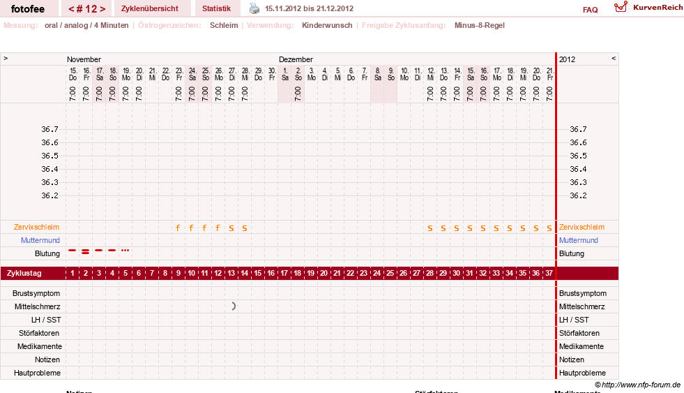Click the 'f' mucus symbol on Nov 26

[218, 228]
